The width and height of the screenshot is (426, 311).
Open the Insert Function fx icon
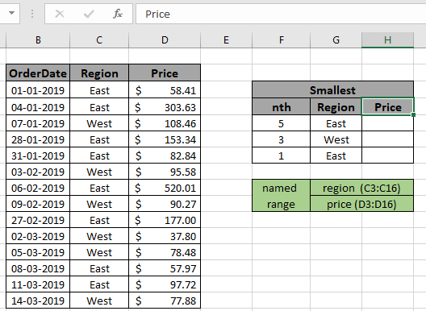(118, 14)
